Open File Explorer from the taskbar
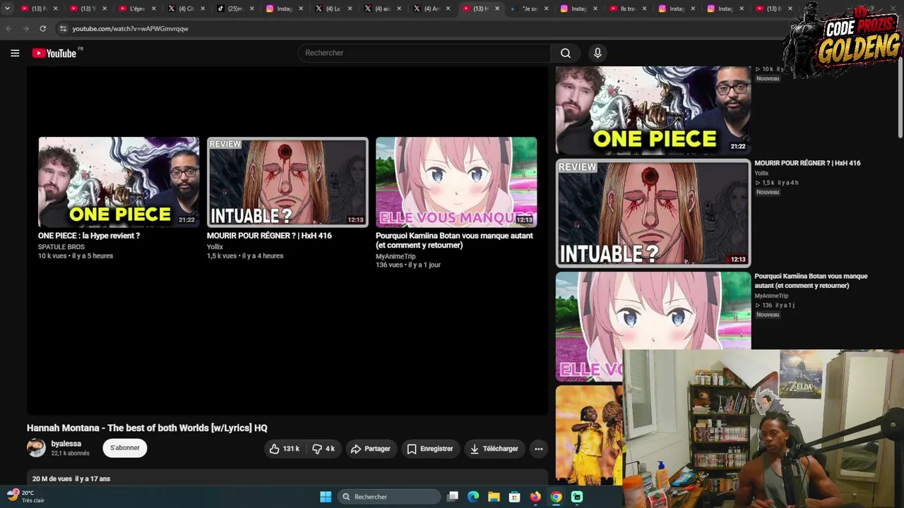 point(494,497)
